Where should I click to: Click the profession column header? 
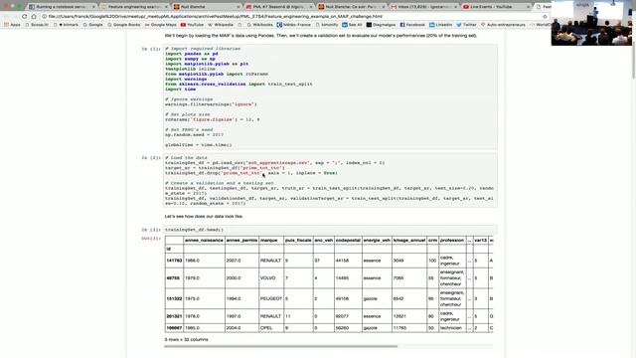coord(452,241)
